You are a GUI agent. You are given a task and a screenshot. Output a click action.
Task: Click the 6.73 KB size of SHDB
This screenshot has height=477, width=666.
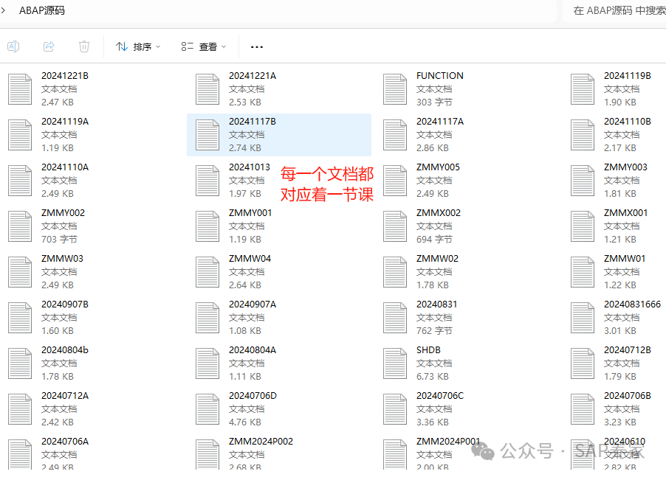pyautogui.click(x=433, y=377)
